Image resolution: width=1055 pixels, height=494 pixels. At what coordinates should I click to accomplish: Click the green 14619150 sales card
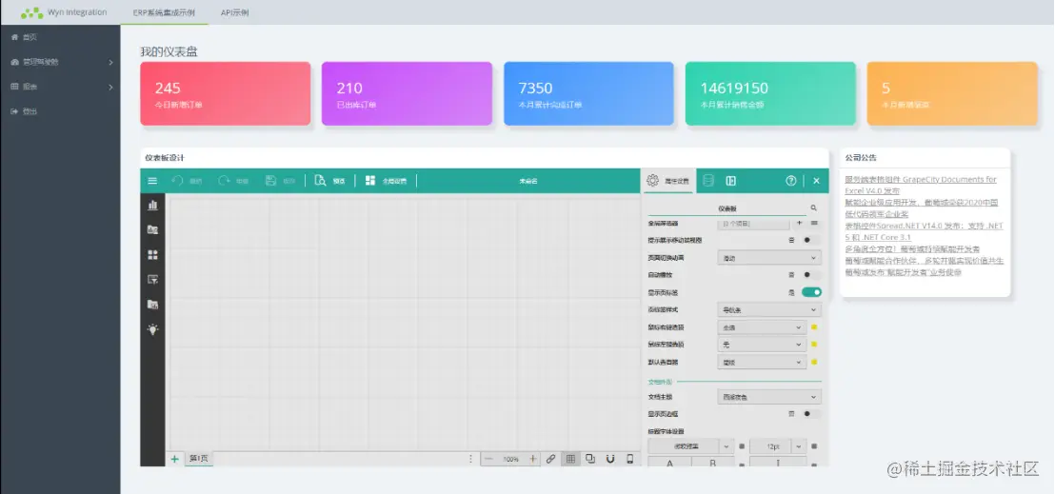[x=770, y=93]
